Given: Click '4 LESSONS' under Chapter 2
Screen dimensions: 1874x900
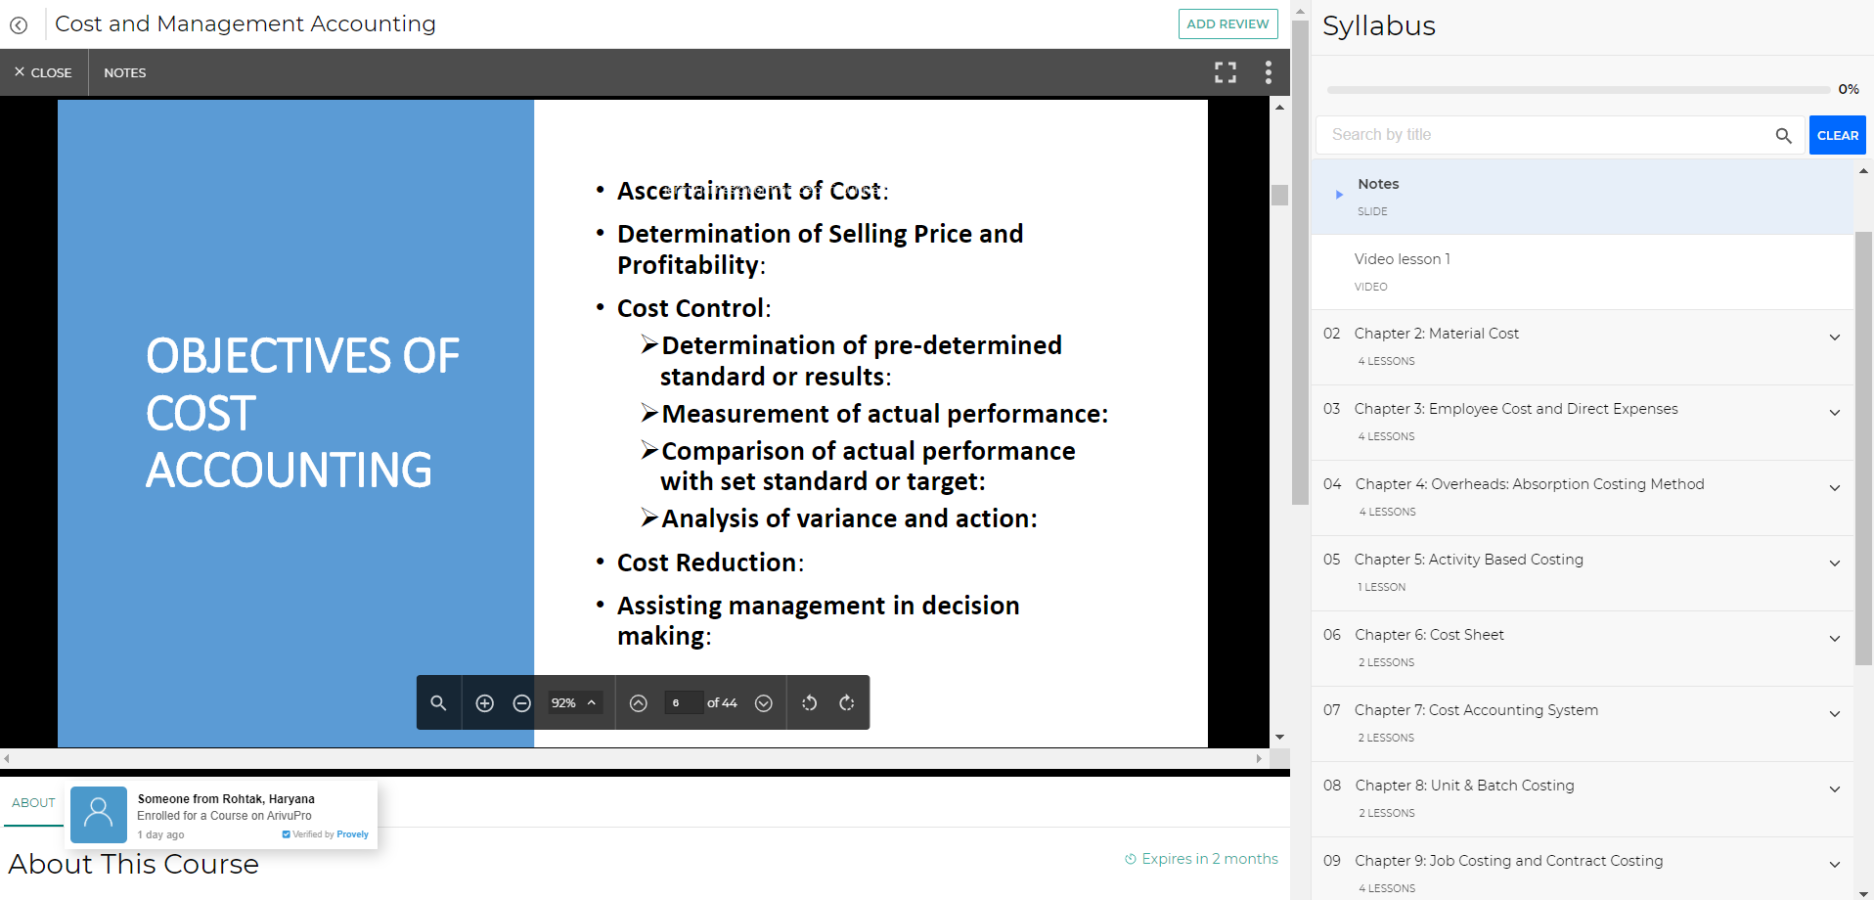Looking at the screenshot, I should [1386, 362].
